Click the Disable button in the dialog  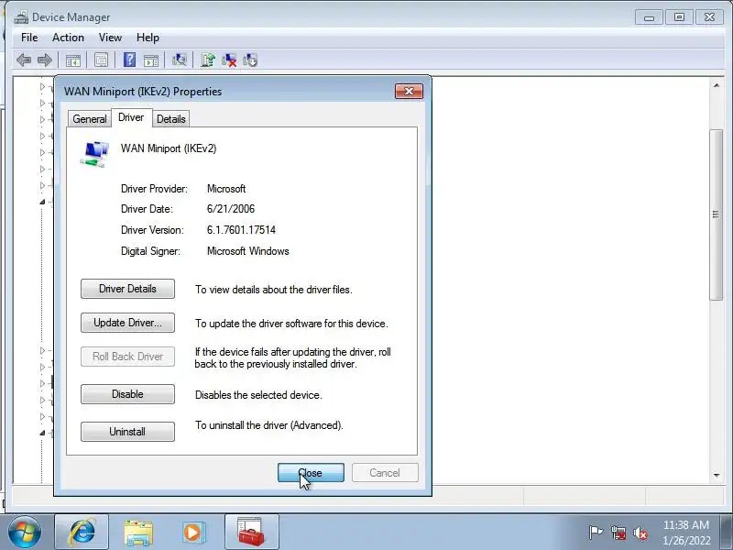[127, 394]
